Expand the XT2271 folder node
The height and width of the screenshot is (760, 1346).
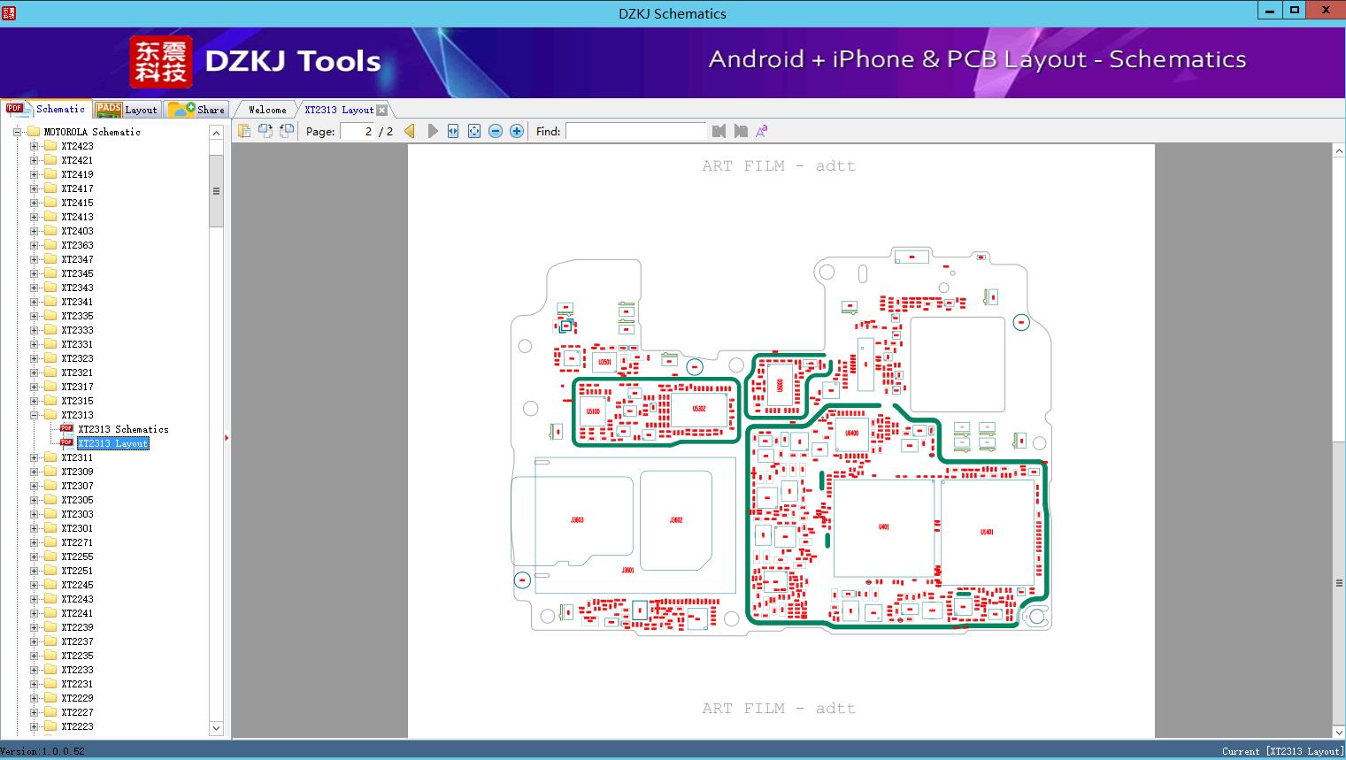tap(34, 542)
